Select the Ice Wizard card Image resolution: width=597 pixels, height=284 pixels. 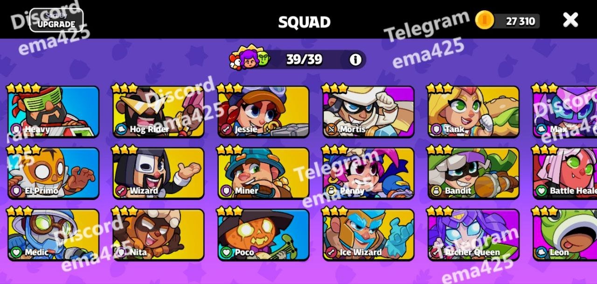point(368,235)
